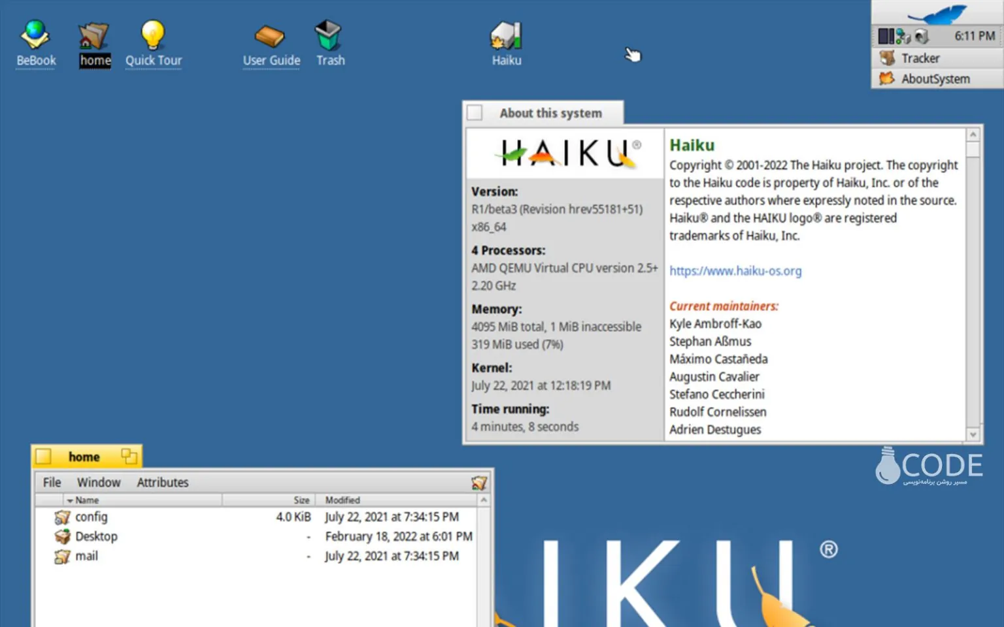Click the volume speaker tray icon
1004x627 pixels.
(x=922, y=37)
